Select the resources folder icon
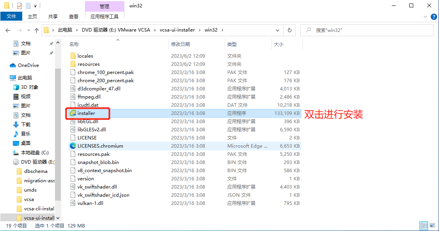The height and width of the screenshot is (231, 439). point(73,64)
